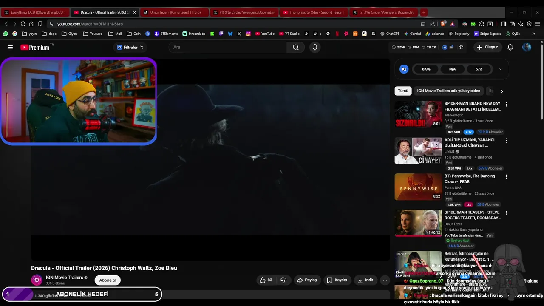Bookmark this page
The image size is (544, 306).
click(x=40, y=24)
